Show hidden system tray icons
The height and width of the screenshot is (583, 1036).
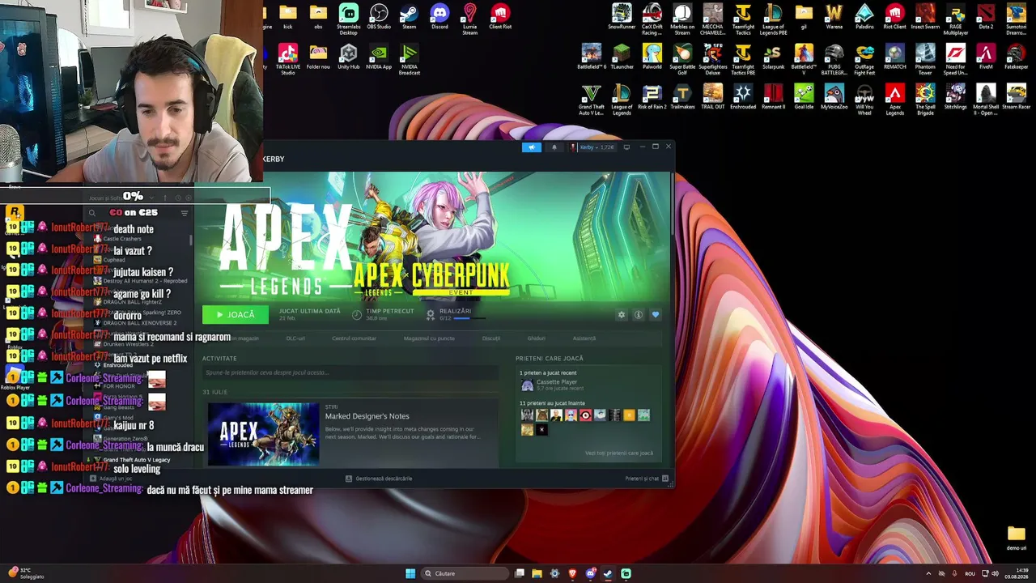(x=928, y=573)
